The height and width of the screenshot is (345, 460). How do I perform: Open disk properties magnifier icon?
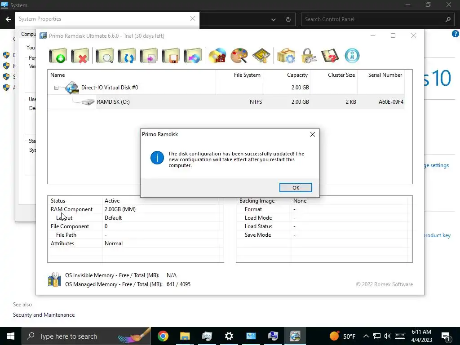coord(104,55)
